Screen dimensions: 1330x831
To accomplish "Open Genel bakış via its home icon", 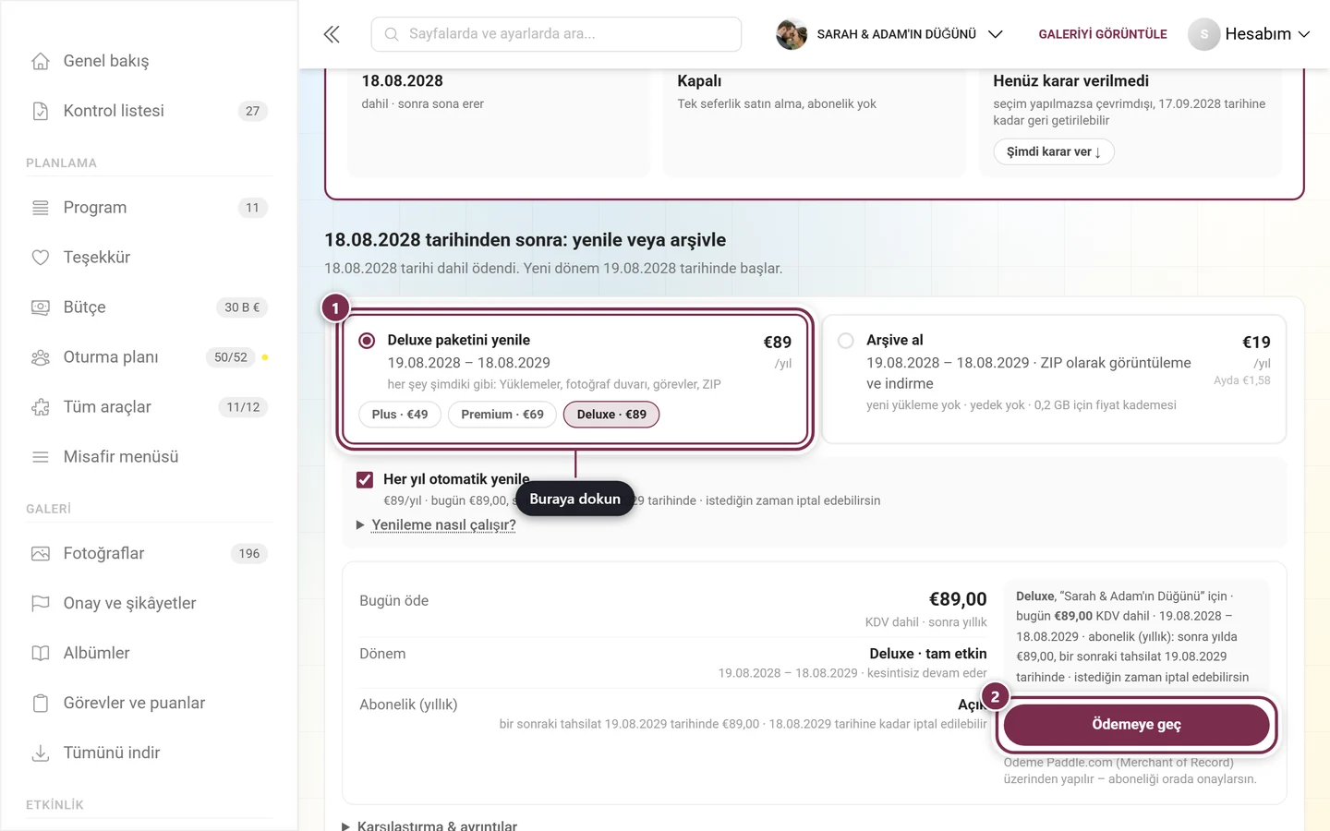I will 41,61.
